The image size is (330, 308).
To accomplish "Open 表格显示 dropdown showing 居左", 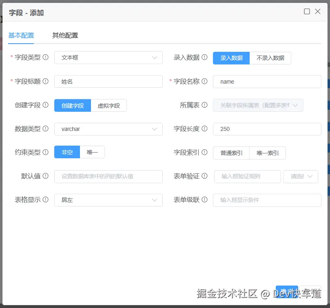I will (x=109, y=200).
